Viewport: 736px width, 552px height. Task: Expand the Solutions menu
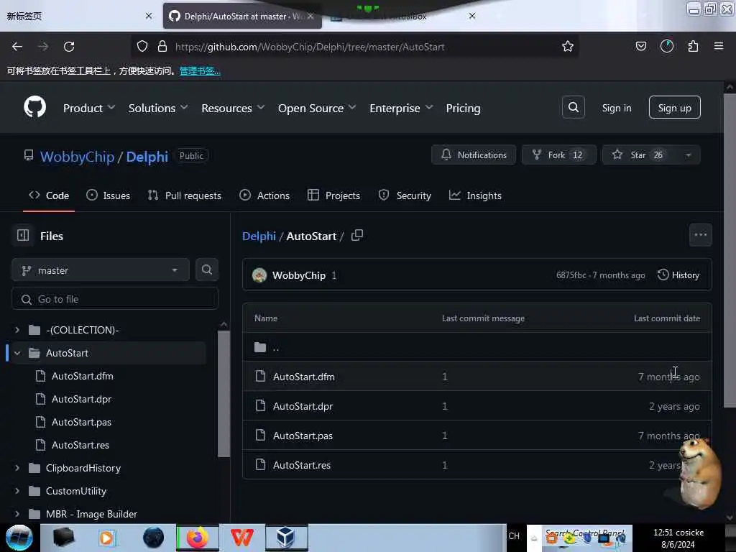158,108
